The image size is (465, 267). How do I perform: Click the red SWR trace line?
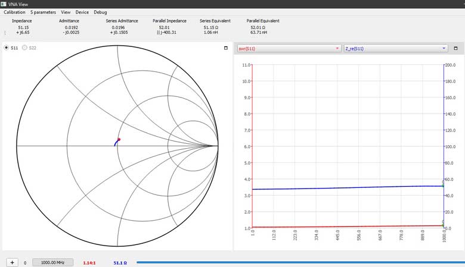click(x=348, y=227)
